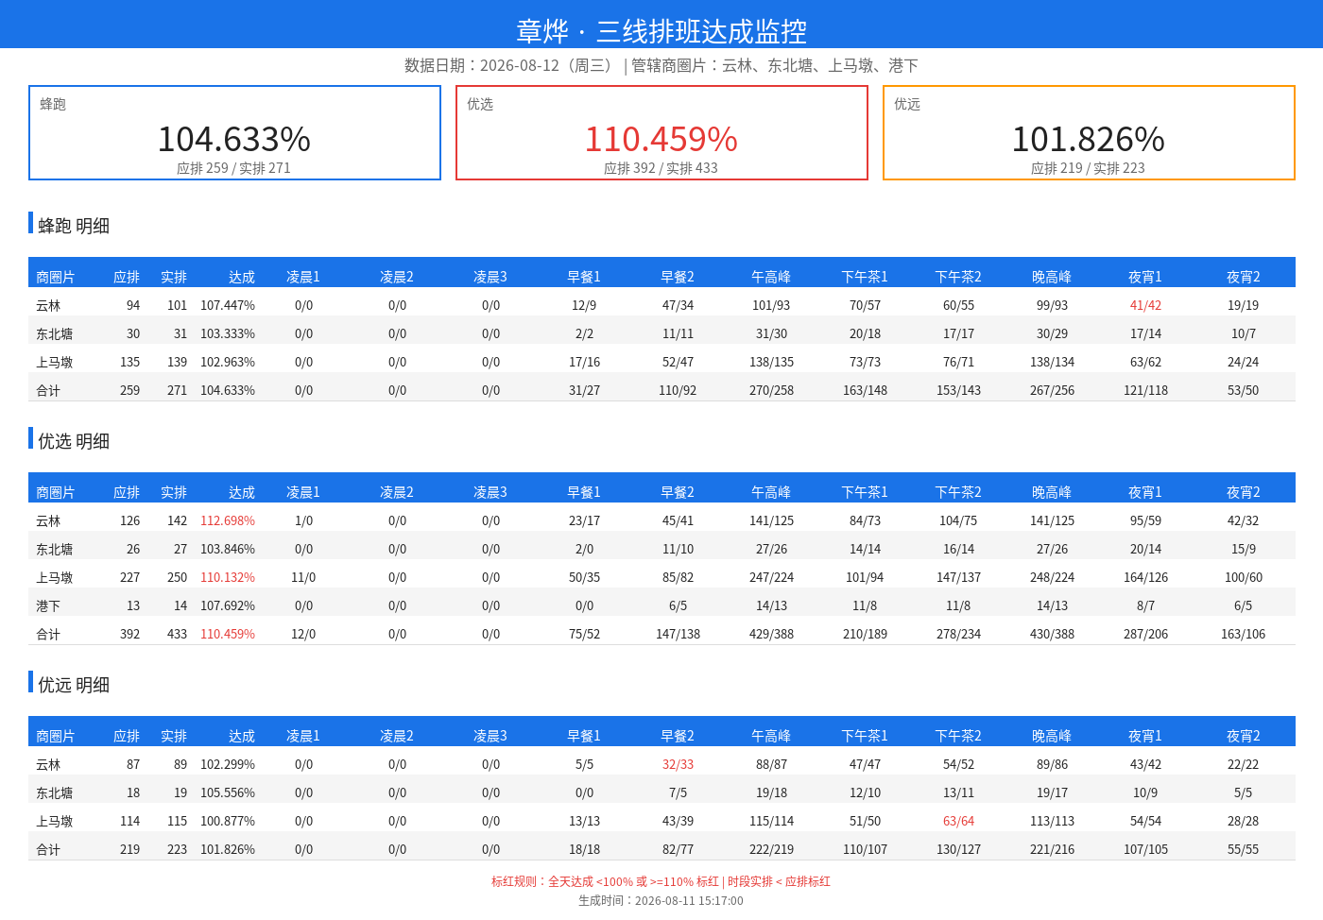Screen dimensions: 1323x920
Task: Select the 优选 明细 section heading
Action: pyautogui.click(x=74, y=441)
